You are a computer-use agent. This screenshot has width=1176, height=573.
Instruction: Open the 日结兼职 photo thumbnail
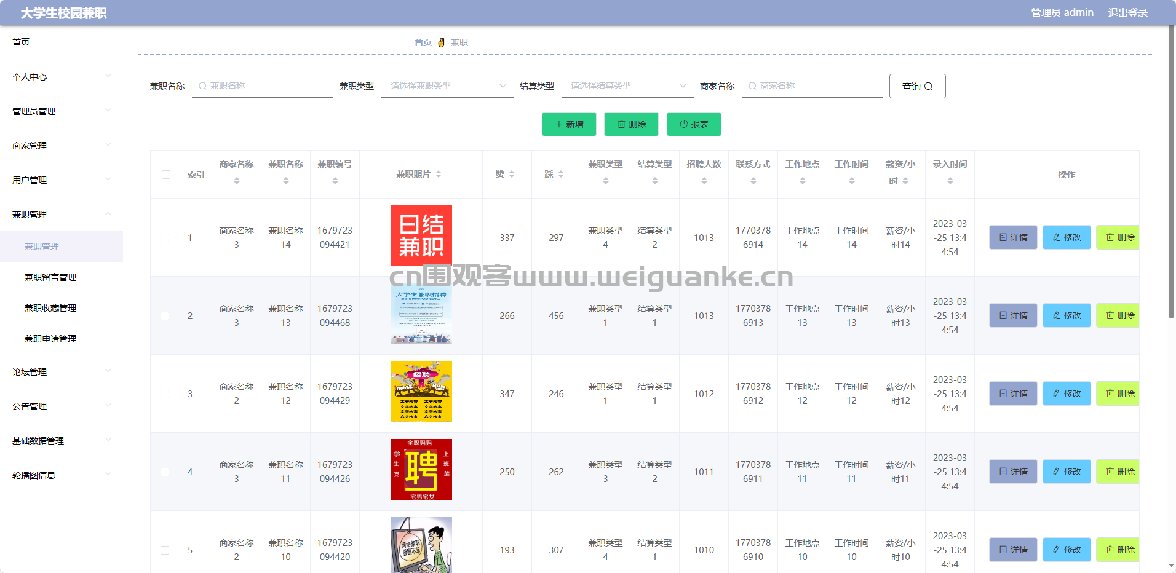tap(421, 235)
